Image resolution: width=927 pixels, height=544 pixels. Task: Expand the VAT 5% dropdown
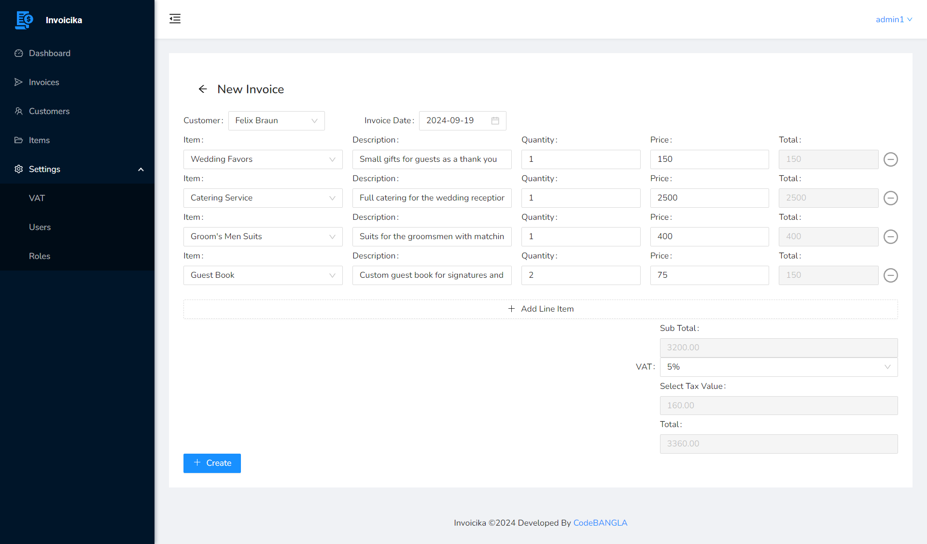click(x=778, y=367)
